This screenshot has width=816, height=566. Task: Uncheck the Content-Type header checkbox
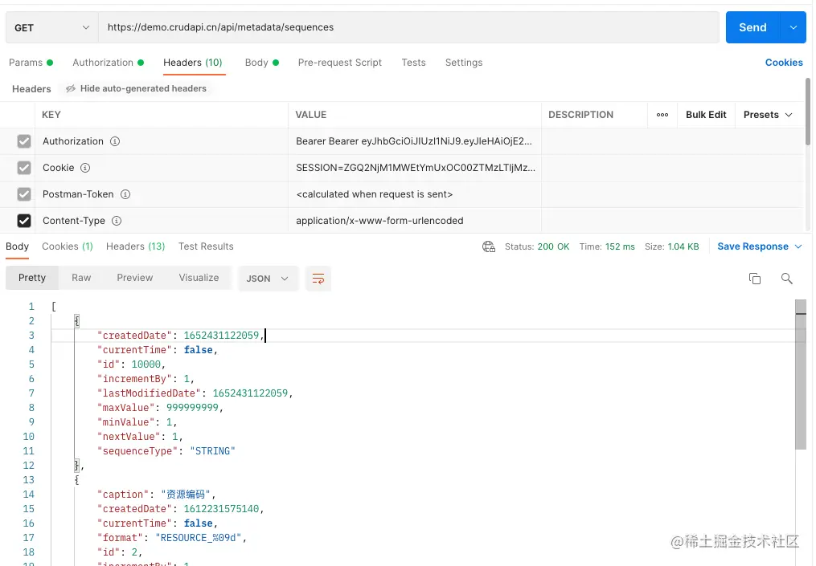point(24,221)
